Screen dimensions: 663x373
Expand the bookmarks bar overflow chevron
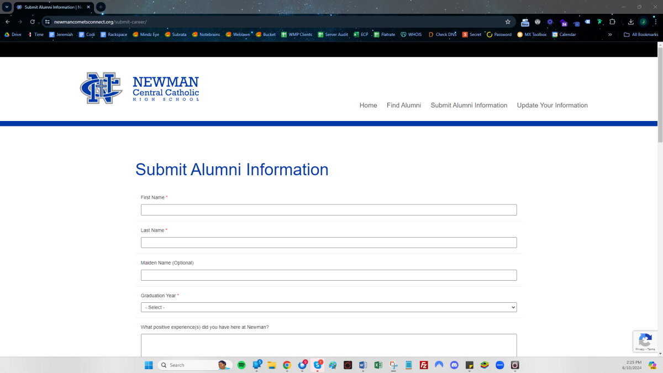pyautogui.click(x=610, y=34)
